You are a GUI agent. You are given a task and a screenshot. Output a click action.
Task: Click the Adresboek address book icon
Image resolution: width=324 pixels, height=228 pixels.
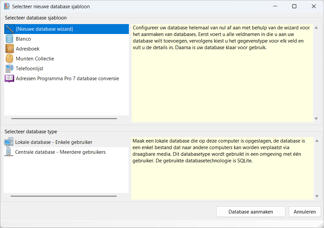coord(10,49)
